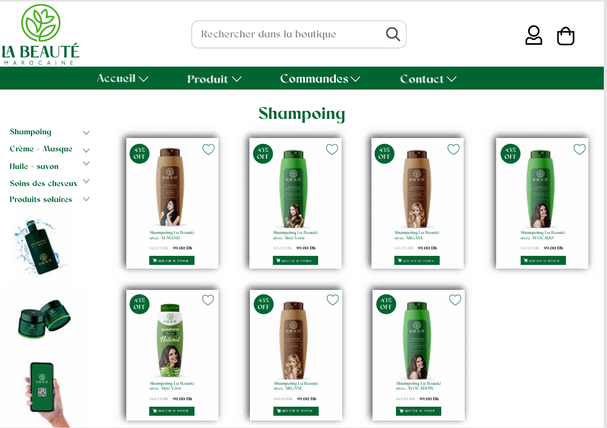Toggle wishlist heart on AVOCADO shampoo
This screenshot has width=607, height=428.
(x=579, y=149)
